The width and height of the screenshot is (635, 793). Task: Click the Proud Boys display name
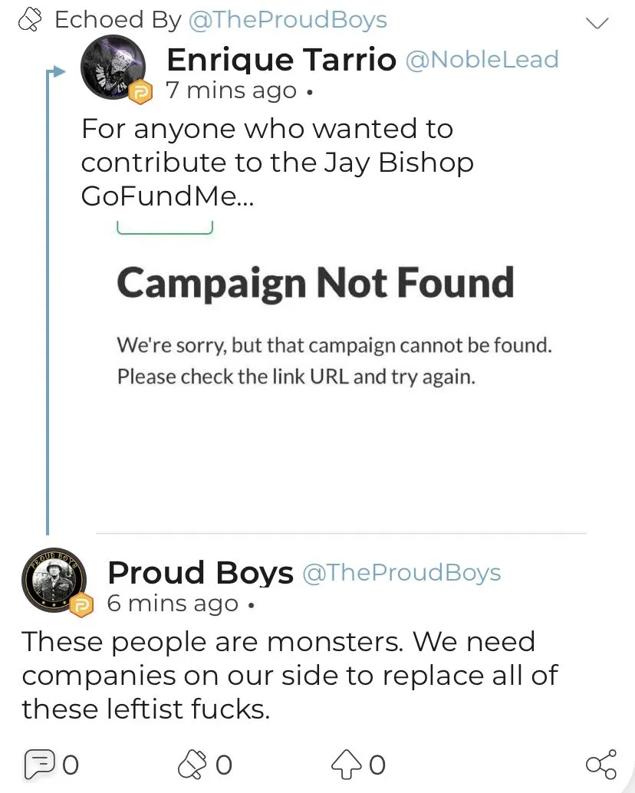coord(200,573)
